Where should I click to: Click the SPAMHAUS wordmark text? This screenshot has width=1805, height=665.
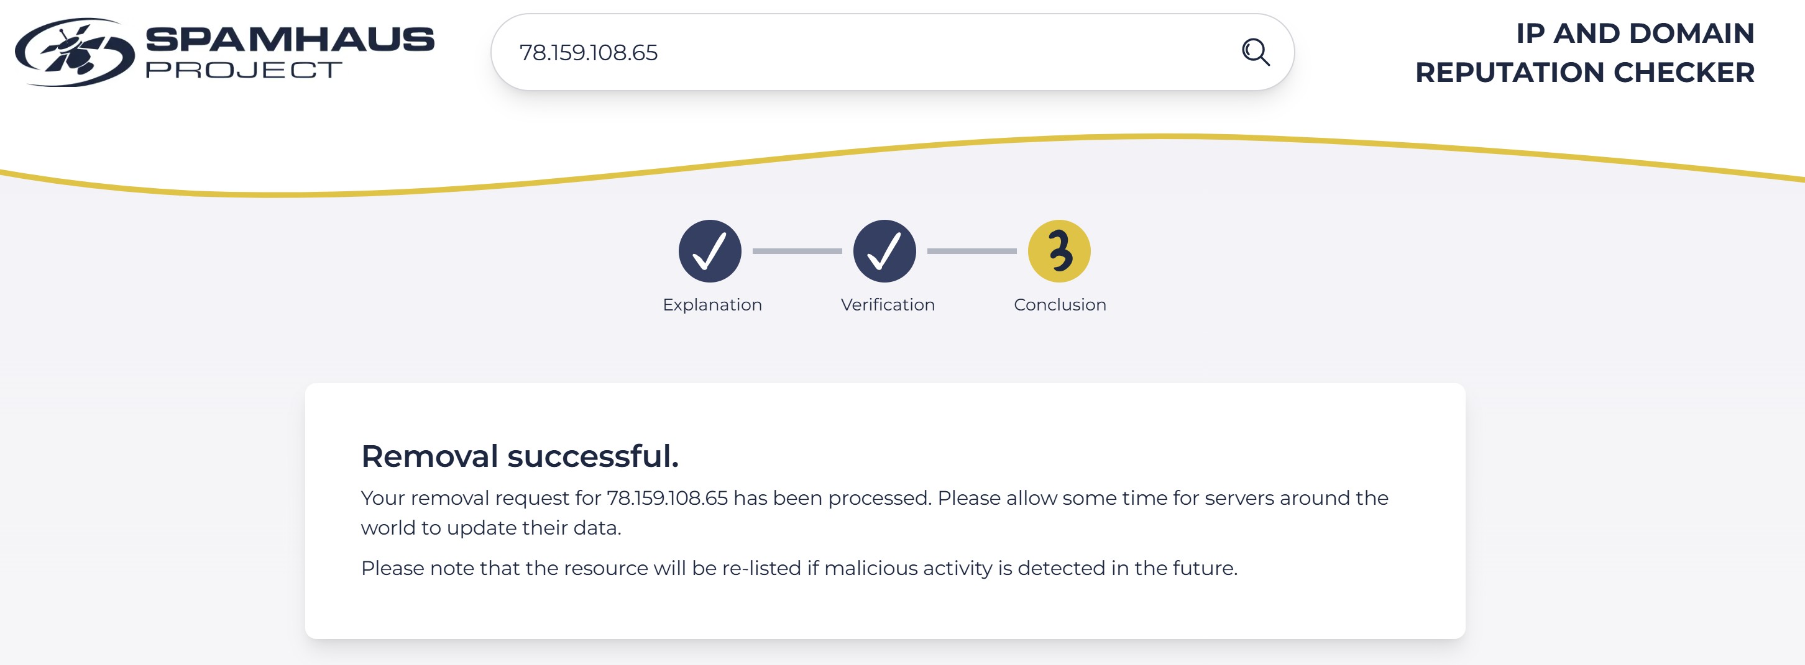(x=290, y=38)
